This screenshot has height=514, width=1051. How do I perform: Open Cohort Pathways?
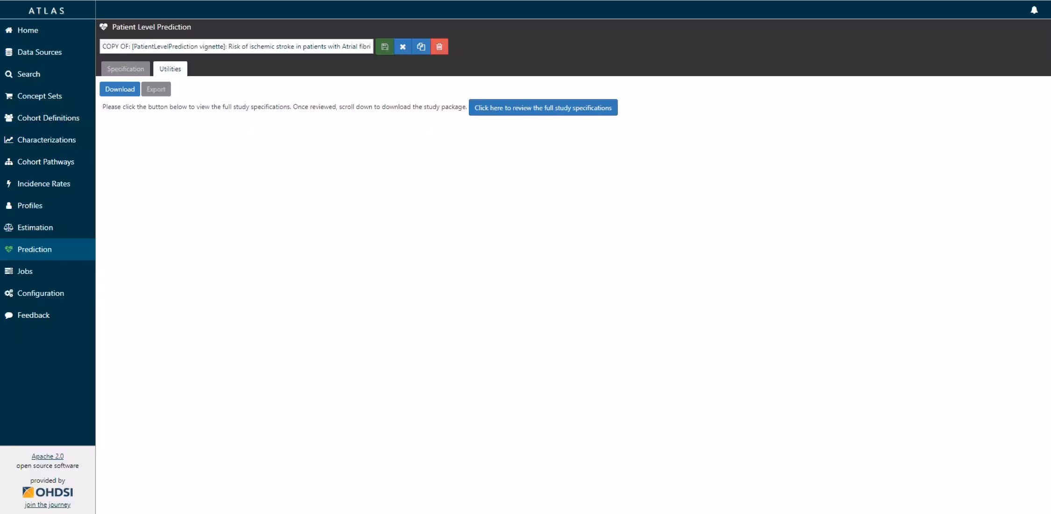48,162
